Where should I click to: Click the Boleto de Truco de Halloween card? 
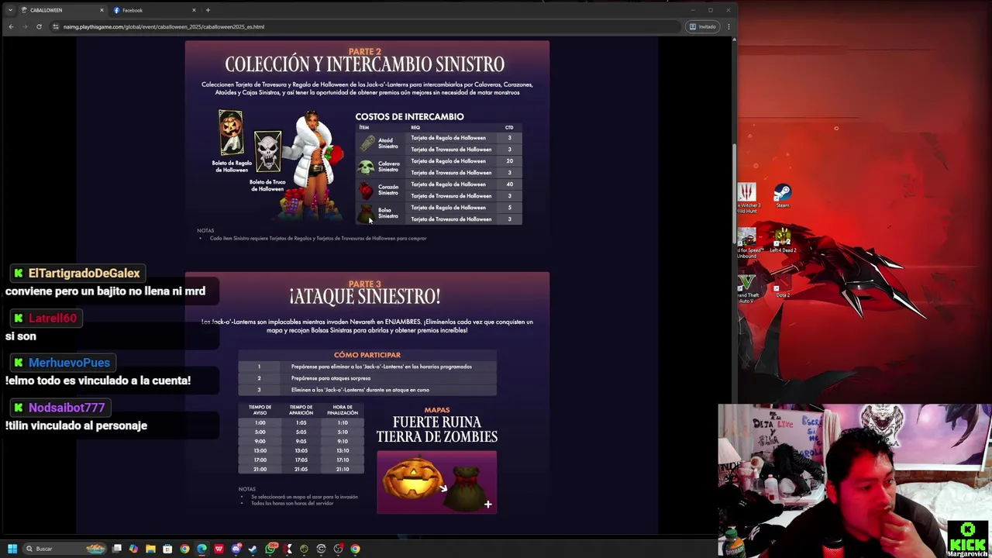(267, 152)
